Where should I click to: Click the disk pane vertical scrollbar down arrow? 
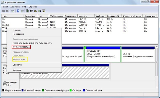(157, 87)
